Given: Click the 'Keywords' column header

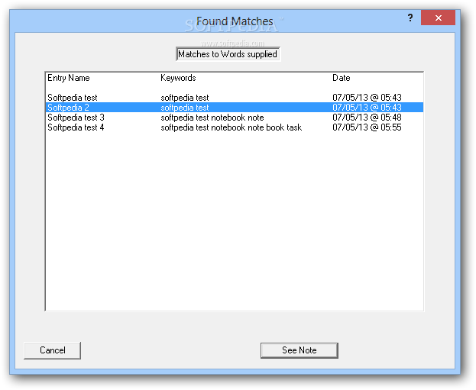Looking at the screenshot, I should coord(178,78).
